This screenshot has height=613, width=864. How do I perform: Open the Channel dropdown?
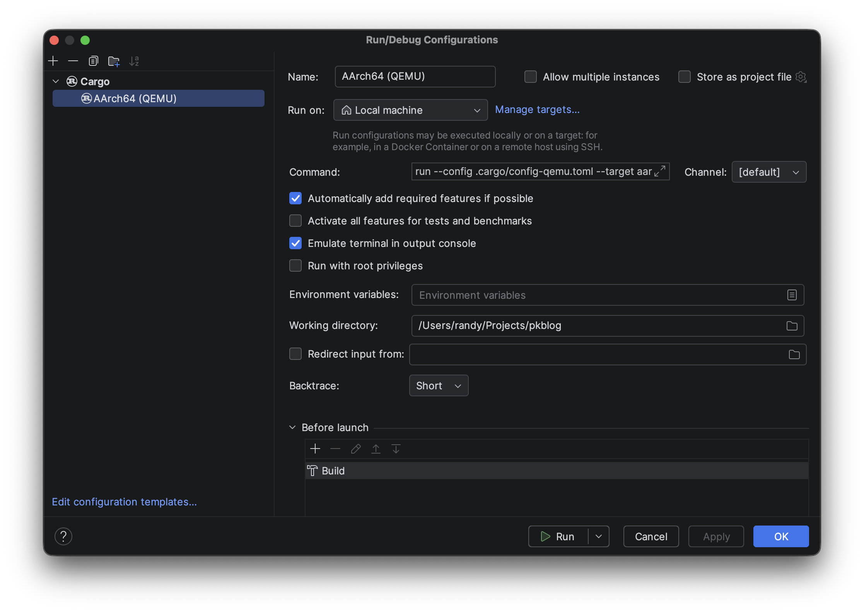[769, 172]
